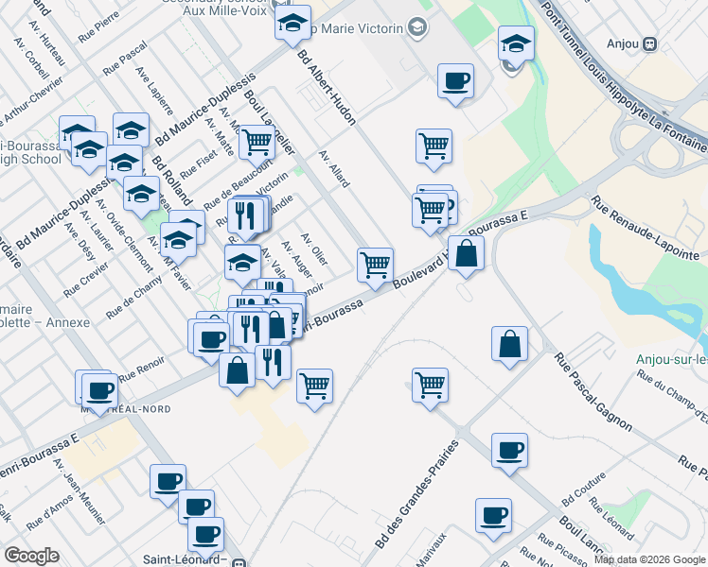Click the Bd Albert-Hudon street label
The width and height of the screenshot is (708, 567).
point(327,88)
